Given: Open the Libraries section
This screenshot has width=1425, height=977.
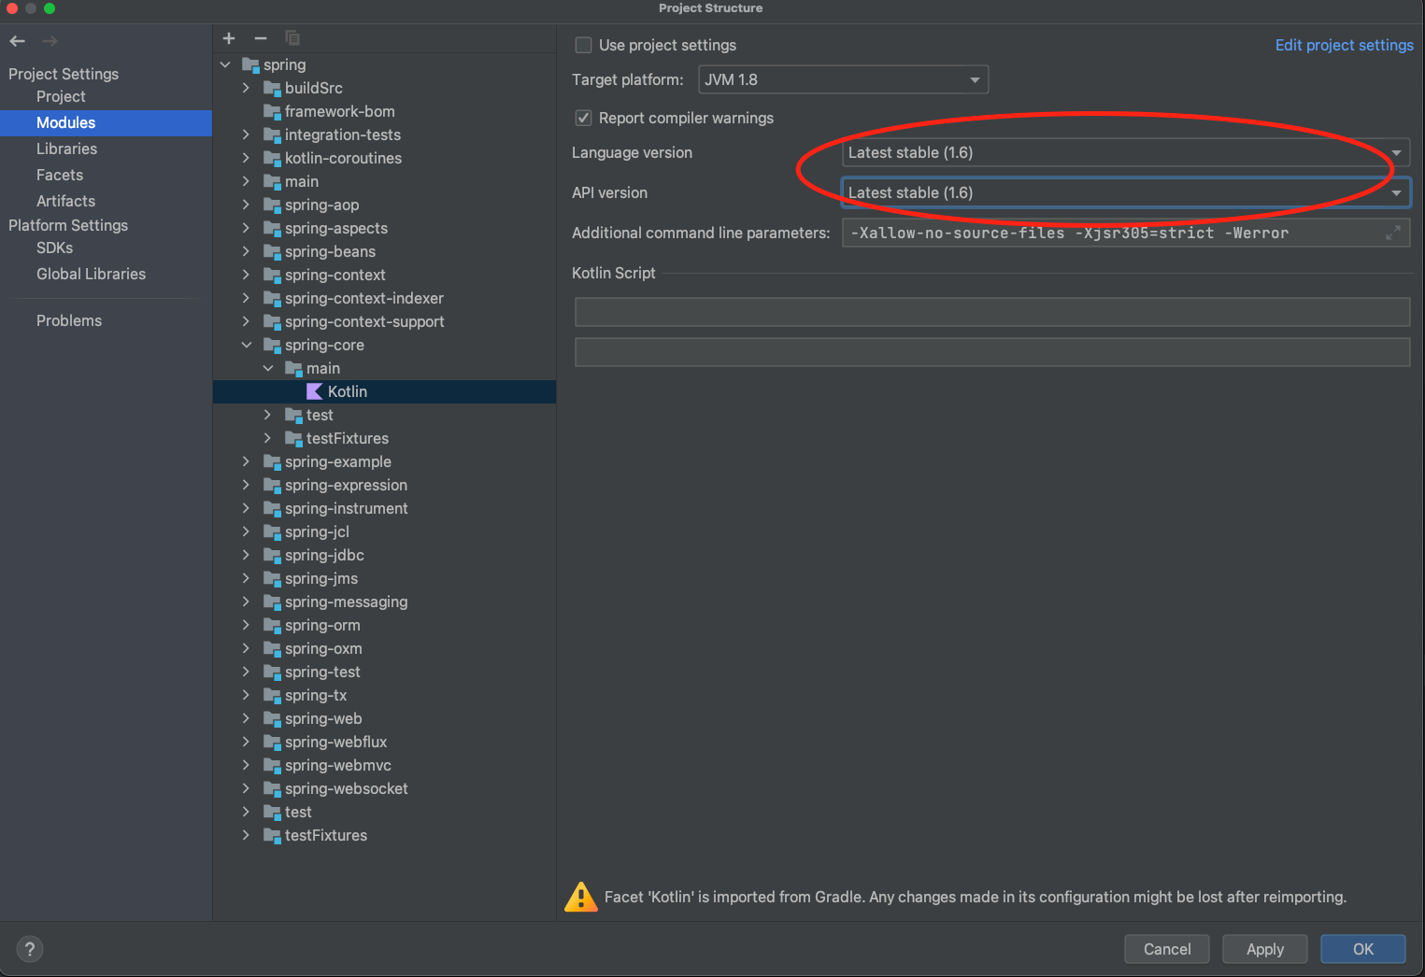Looking at the screenshot, I should [66, 149].
